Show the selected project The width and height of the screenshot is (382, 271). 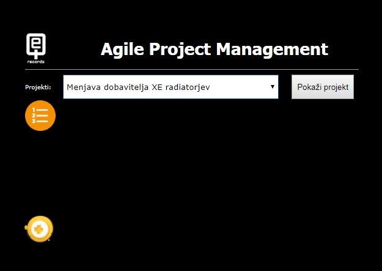(x=323, y=87)
